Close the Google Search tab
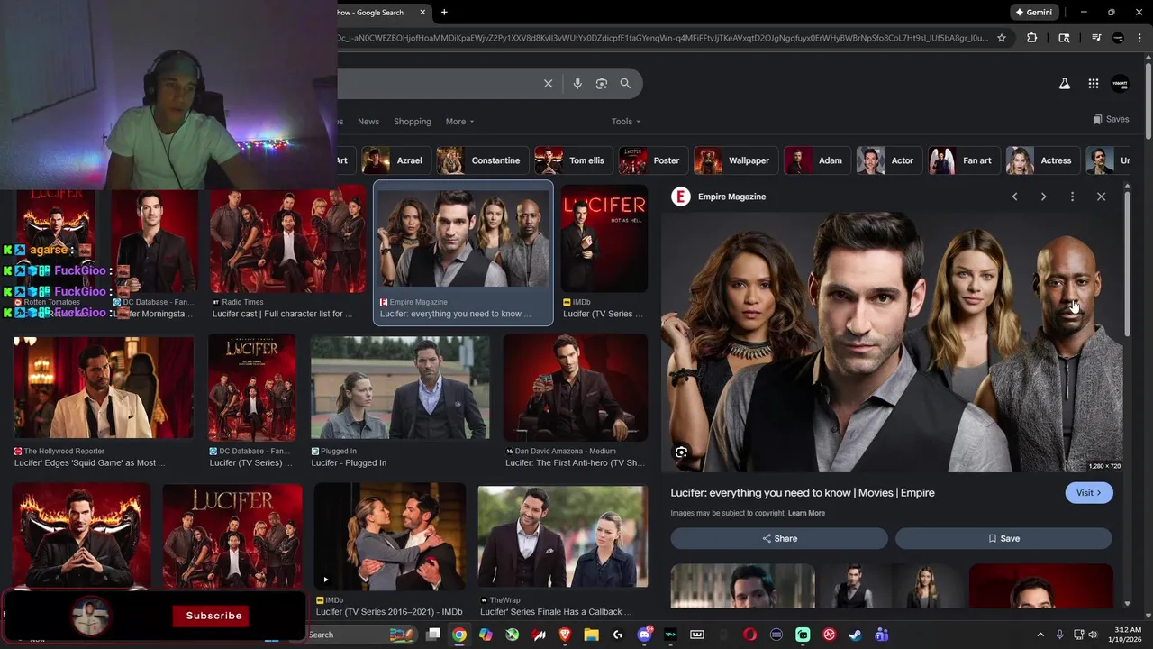 pos(422,13)
